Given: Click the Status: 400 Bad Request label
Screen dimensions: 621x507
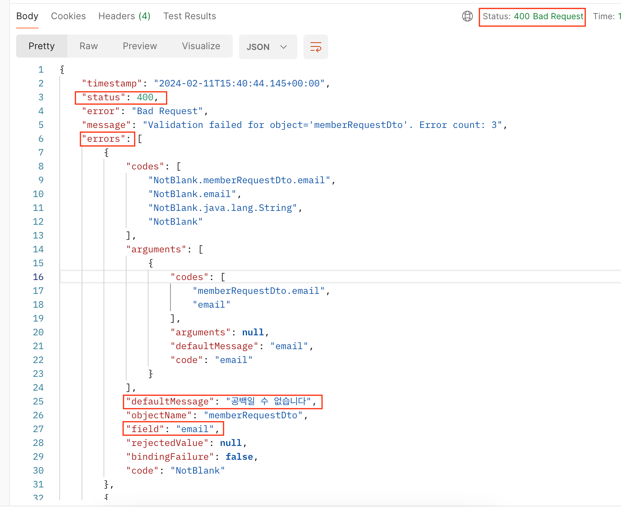Looking at the screenshot, I should point(533,17).
